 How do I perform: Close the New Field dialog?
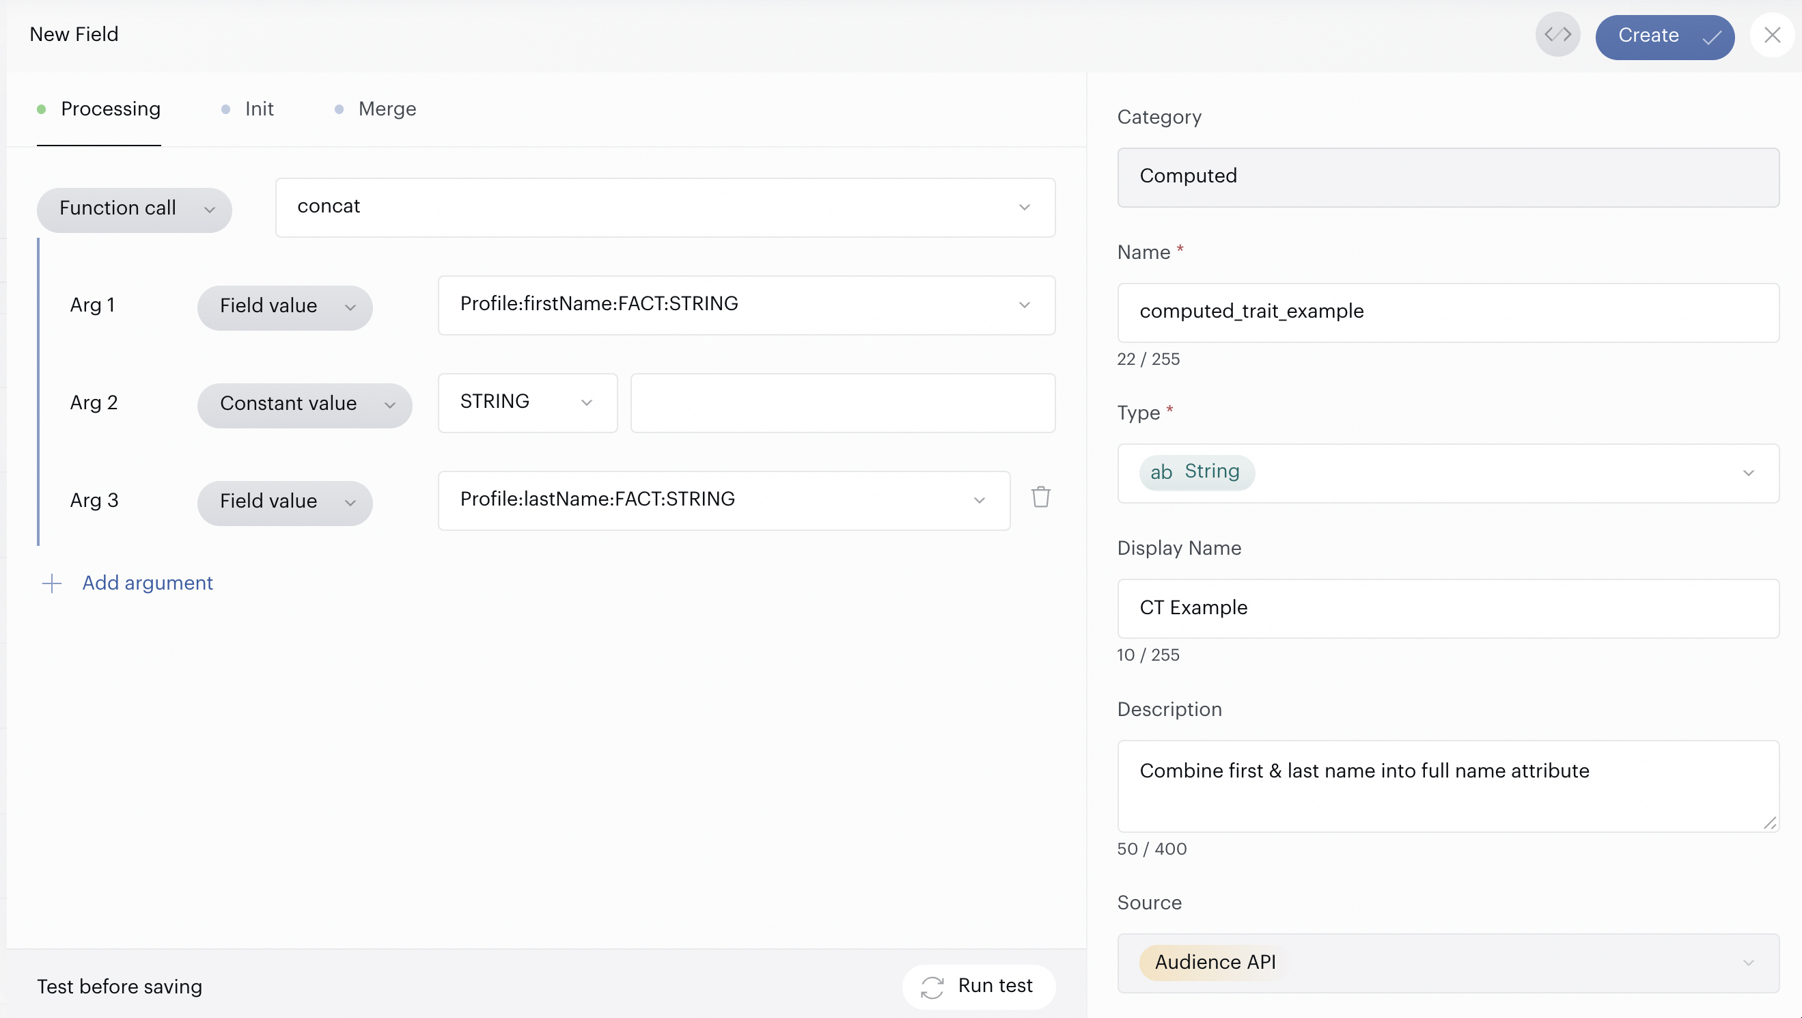pos(1772,34)
